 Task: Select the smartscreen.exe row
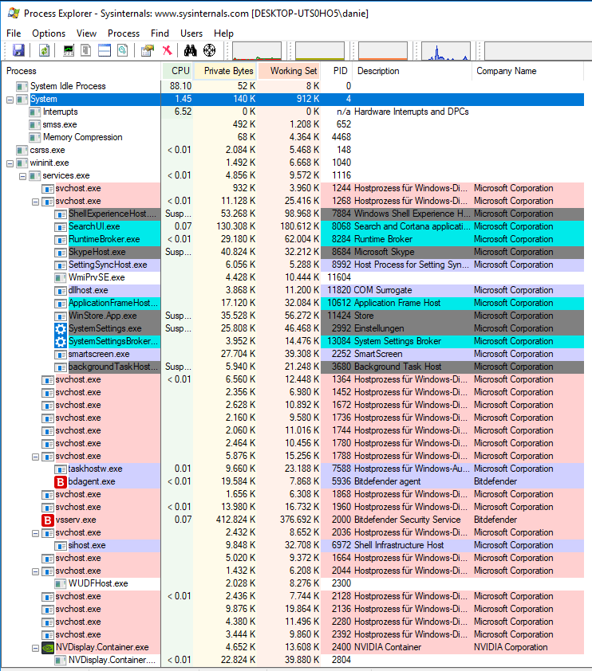(293, 355)
